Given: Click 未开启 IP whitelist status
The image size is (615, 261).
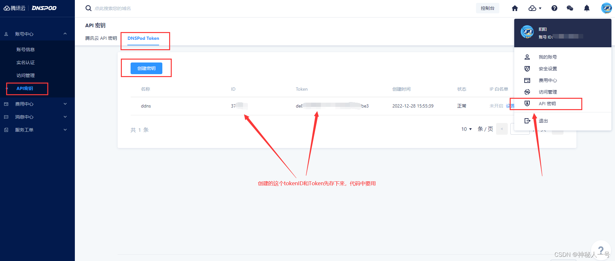Looking at the screenshot, I should tap(496, 106).
